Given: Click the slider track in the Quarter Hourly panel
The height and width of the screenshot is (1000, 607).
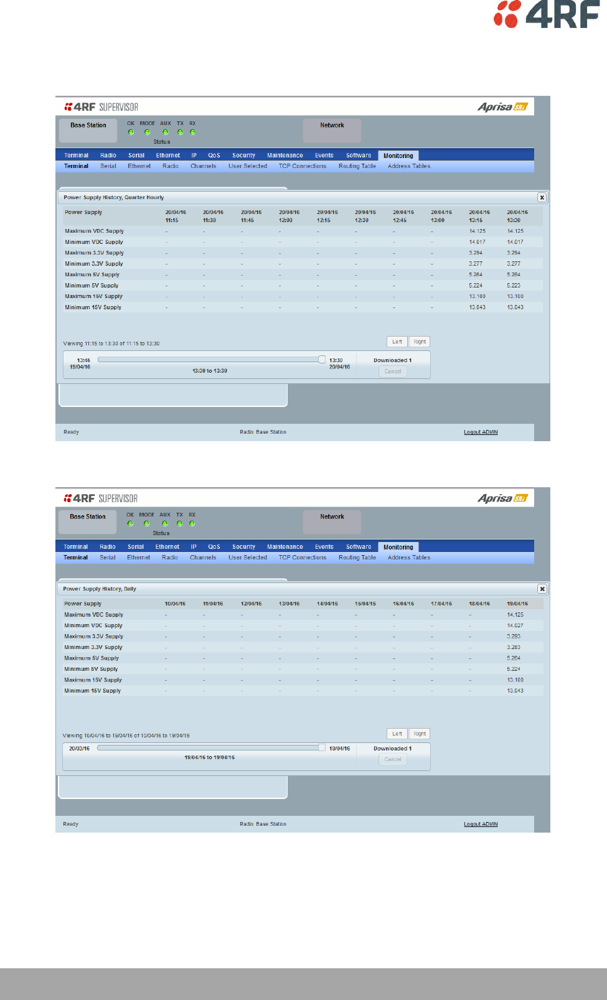Looking at the screenshot, I should (x=209, y=360).
